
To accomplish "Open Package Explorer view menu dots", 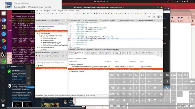I will tap(66, 24).
